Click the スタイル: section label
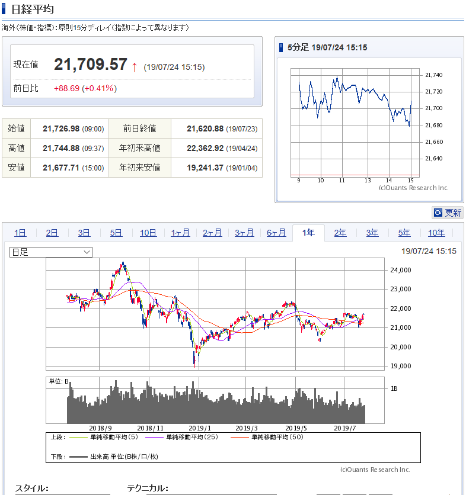The image size is (466, 495). click(32, 488)
